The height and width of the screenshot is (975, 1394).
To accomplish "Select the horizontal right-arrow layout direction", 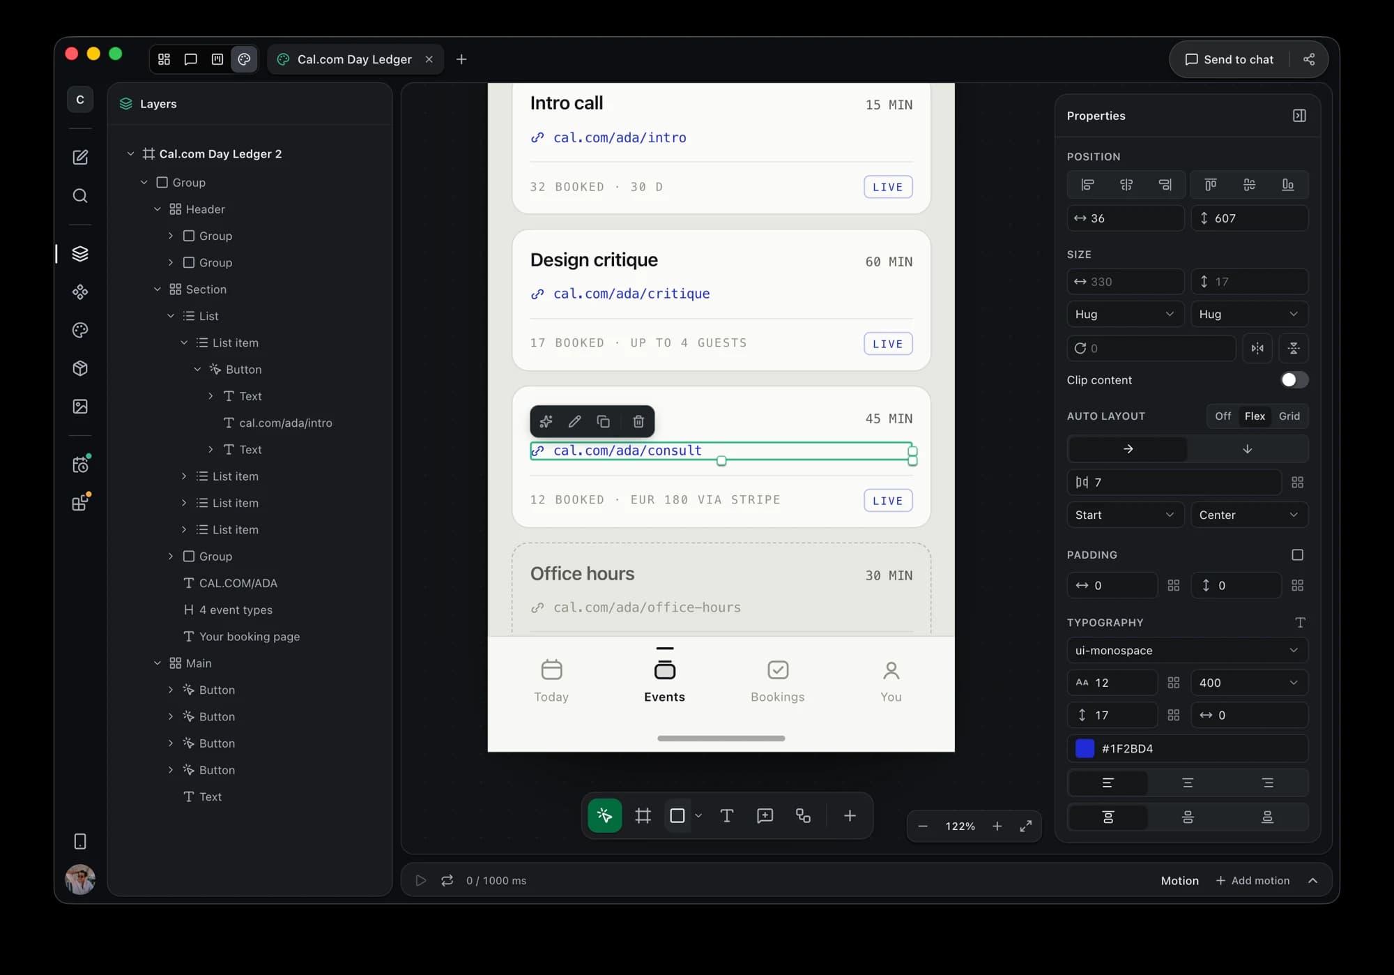I will (x=1128, y=449).
